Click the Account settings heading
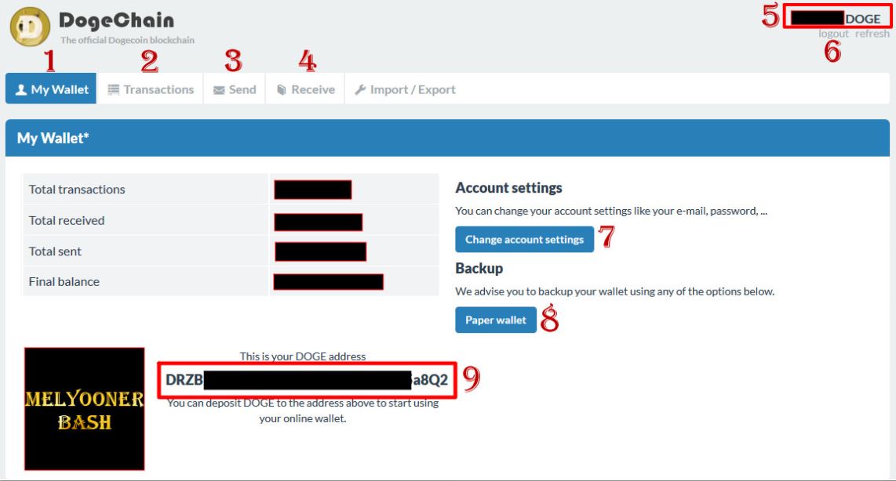This screenshot has height=481, width=896. point(508,188)
